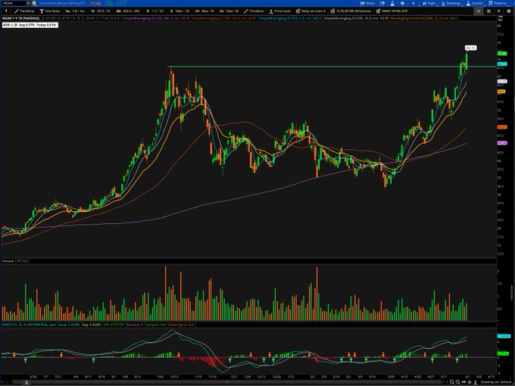Open the Drawings menu
The width and height of the screenshot is (515, 386).
pyautogui.click(x=451, y=3)
